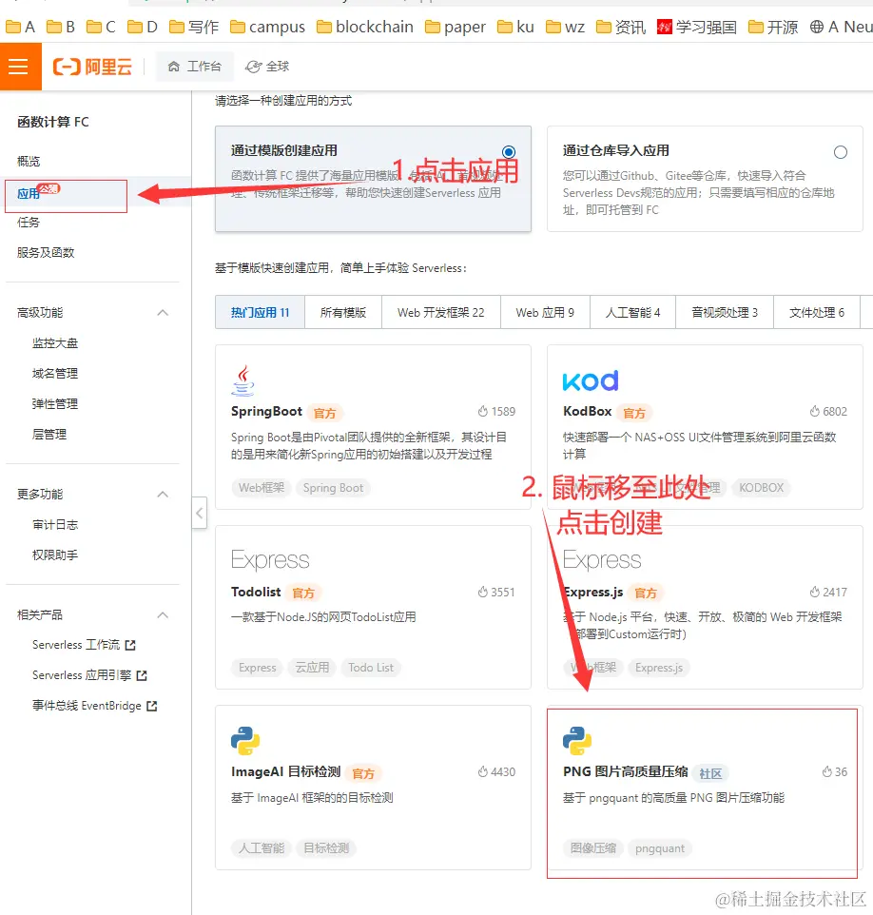Select the KodBox template card title
The image size is (873, 915).
[587, 412]
